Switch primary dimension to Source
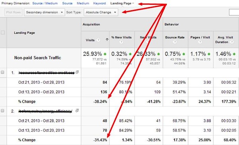This screenshot has height=145, width=239. 67,3
